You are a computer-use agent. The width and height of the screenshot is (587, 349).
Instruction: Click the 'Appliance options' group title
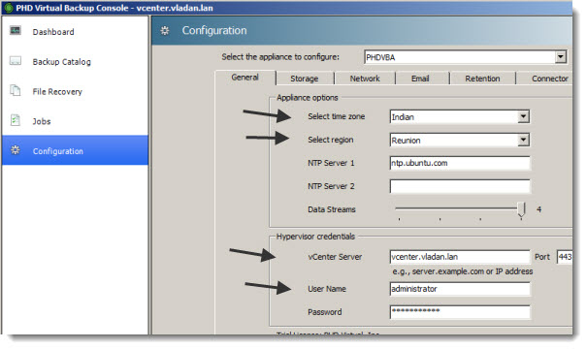coord(308,98)
